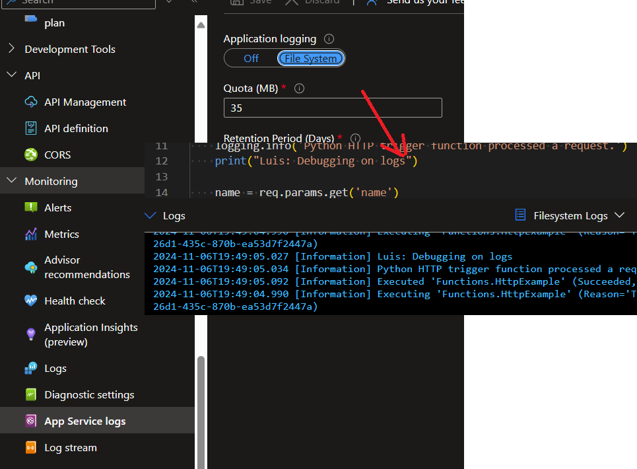The height and width of the screenshot is (469, 637).
Task: Click the Application Insights lightbulb icon
Action: pos(31,334)
